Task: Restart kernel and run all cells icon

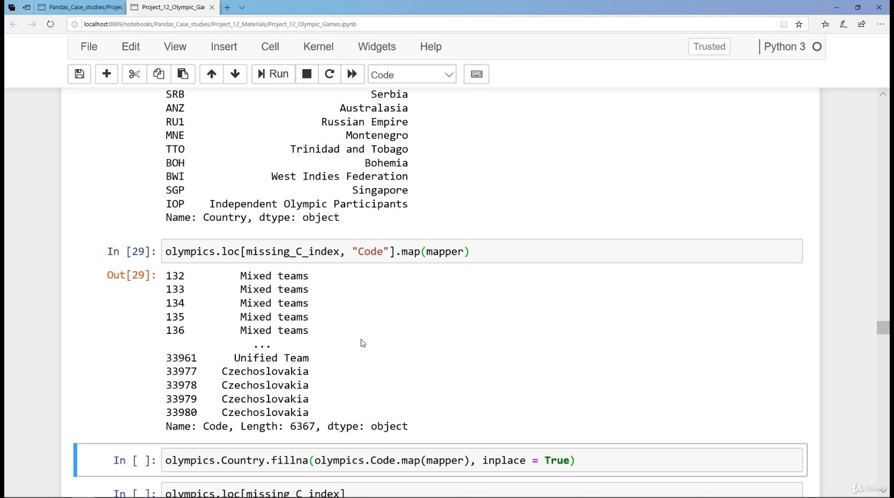Action: click(x=352, y=74)
